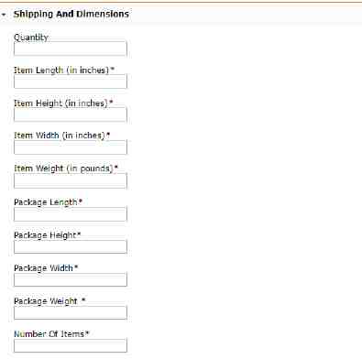Select the Item Height (in inches) box
Image resolution: width=362 pixels, height=359 pixels.
71,114
